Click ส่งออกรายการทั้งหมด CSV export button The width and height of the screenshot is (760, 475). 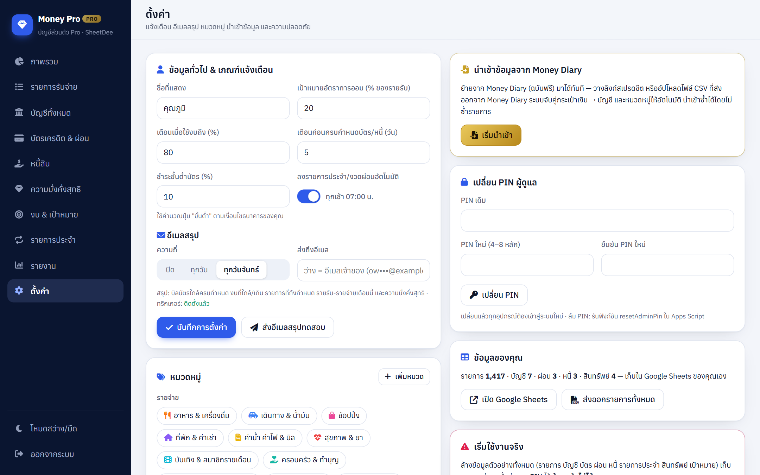point(613,399)
